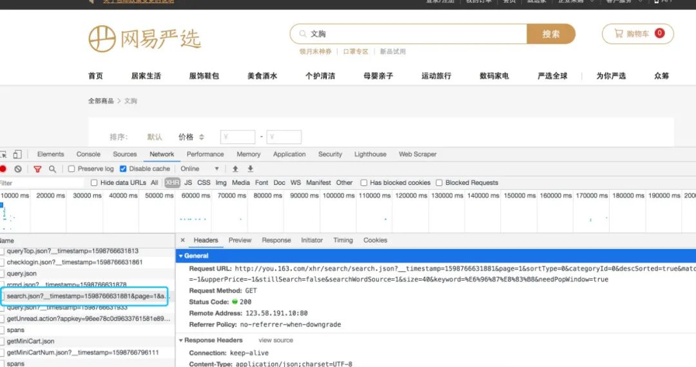
Task: Open the Online throttling dropdown
Action: (x=200, y=169)
